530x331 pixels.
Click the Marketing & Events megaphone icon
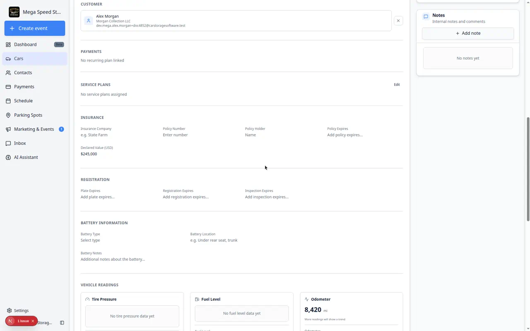point(8,129)
